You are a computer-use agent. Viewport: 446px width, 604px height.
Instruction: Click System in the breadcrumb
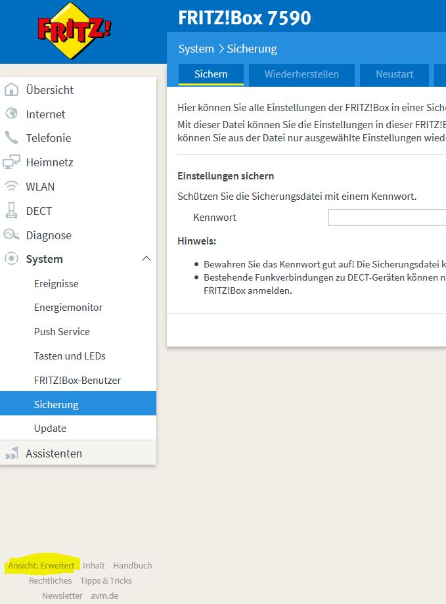196,49
